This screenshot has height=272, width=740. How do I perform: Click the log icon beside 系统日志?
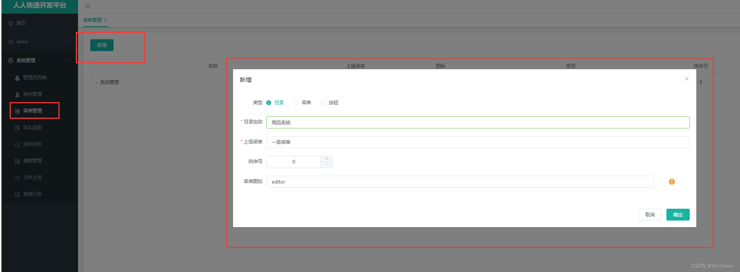[x=17, y=194]
